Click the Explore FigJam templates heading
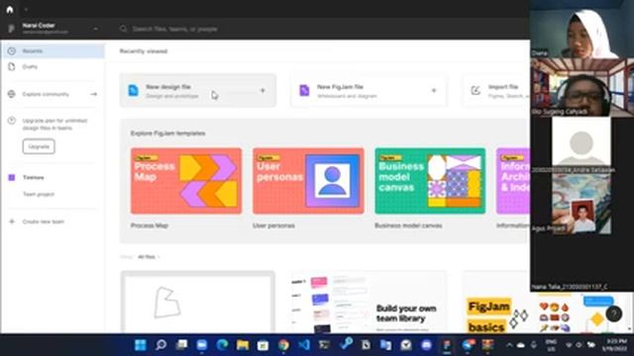 click(167, 133)
